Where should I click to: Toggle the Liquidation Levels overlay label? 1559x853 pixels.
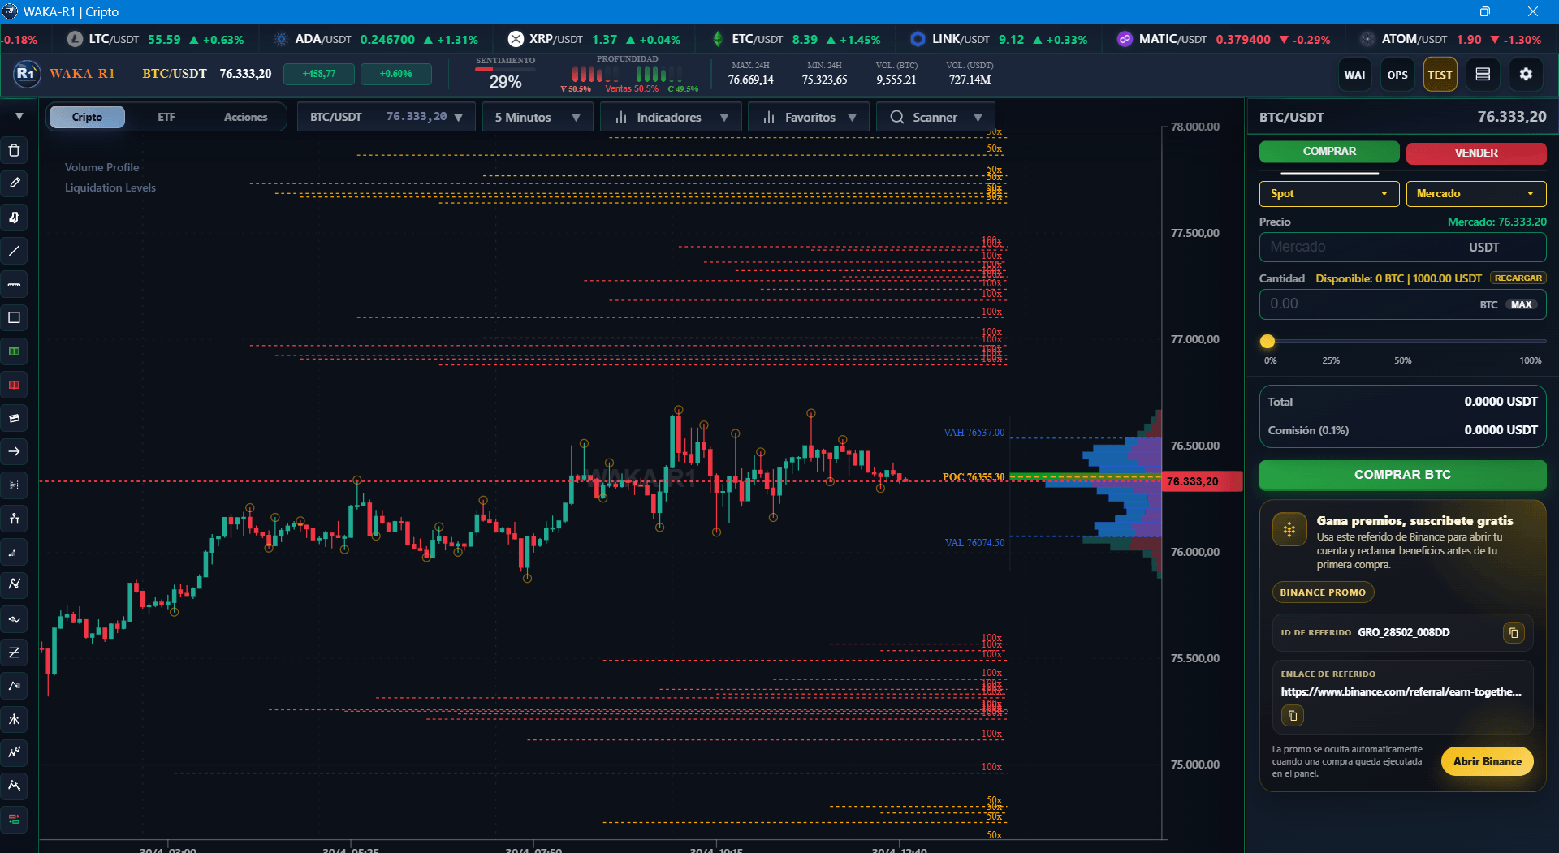coord(110,187)
